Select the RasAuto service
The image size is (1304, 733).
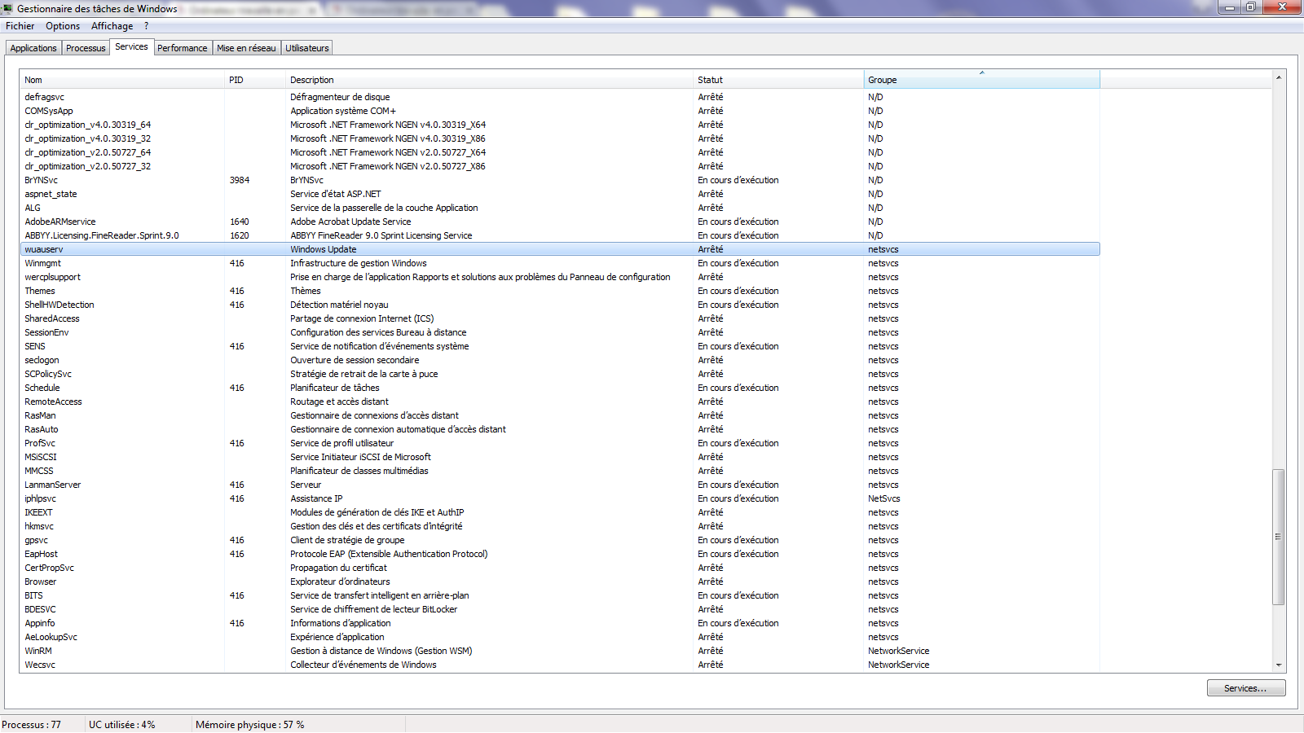click(x=560, y=429)
